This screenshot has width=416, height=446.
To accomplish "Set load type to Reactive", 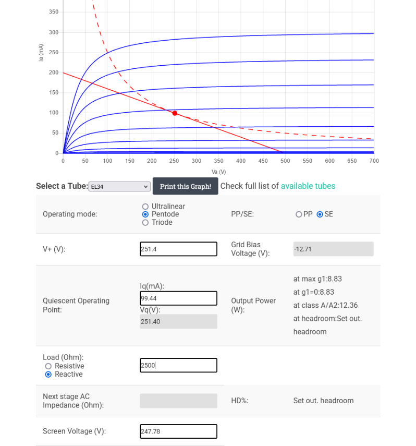I will (x=48, y=374).
